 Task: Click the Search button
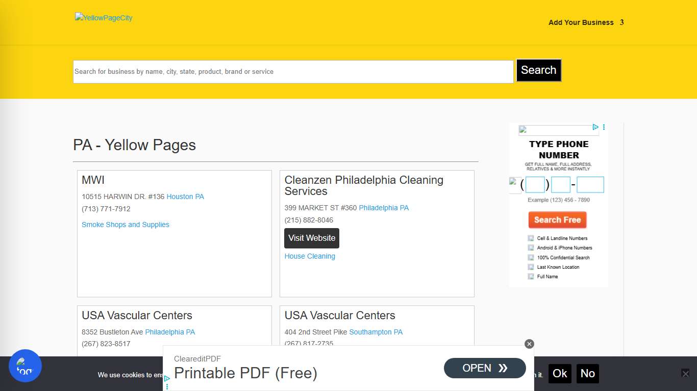(538, 70)
